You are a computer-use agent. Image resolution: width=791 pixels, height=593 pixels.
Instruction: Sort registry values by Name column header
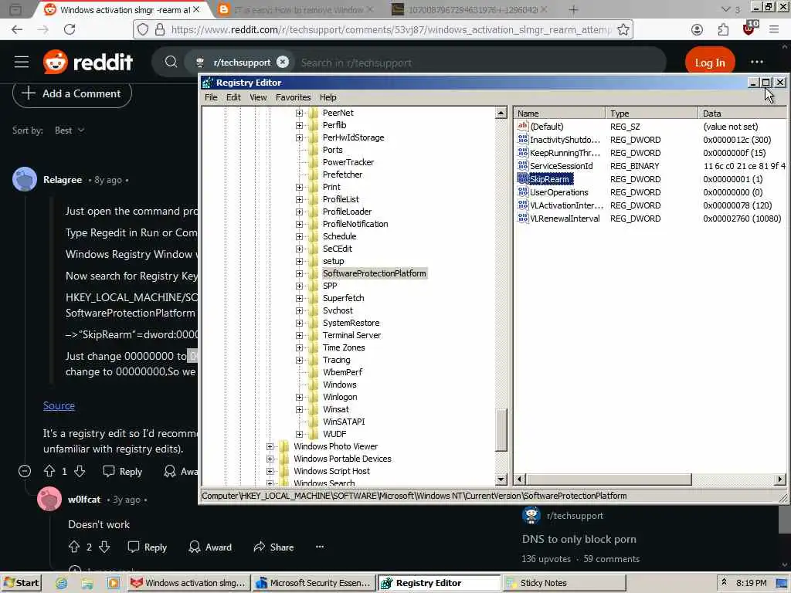(x=559, y=114)
